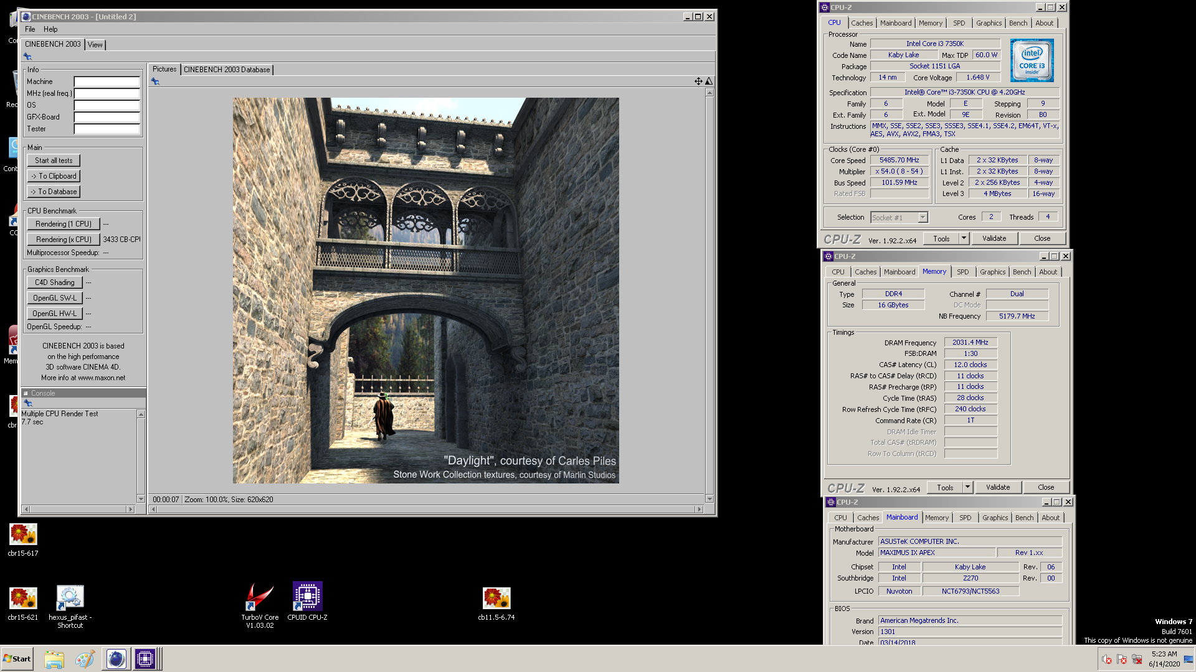The width and height of the screenshot is (1196, 672).
Task: Open the CINEBENCH 2003 Database tab
Action: click(x=227, y=70)
